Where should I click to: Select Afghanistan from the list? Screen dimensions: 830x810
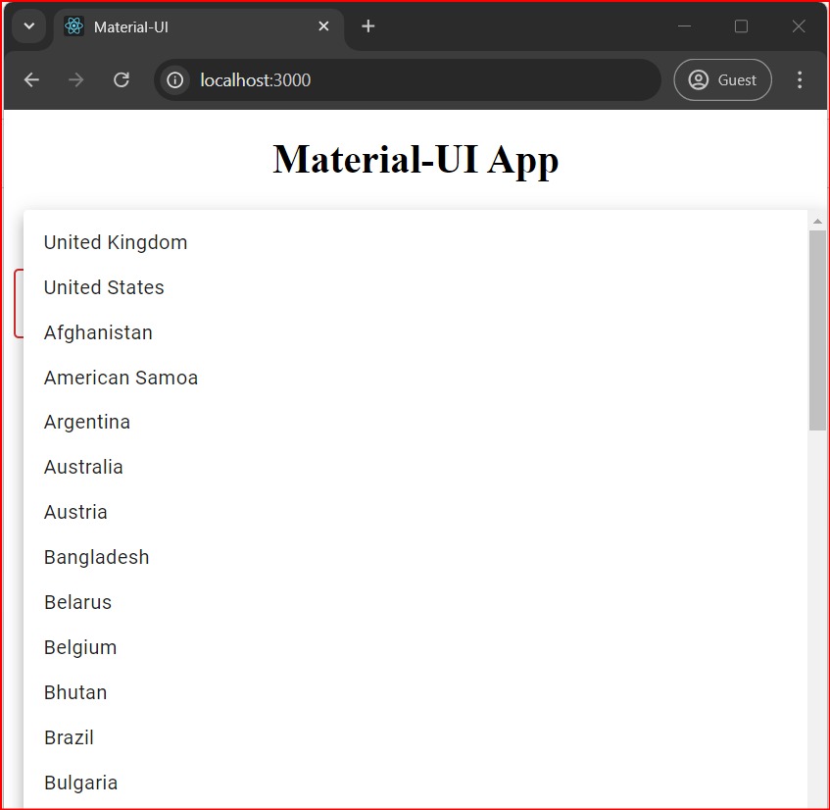click(x=98, y=332)
